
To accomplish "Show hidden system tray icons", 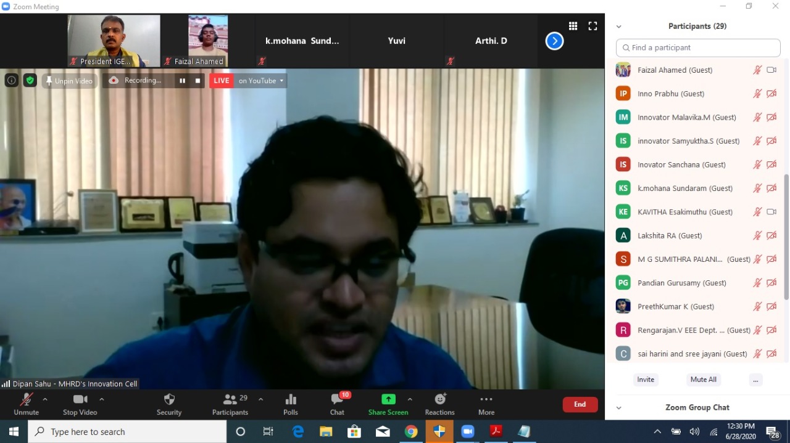I will pyautogui.click(x=657, y=432).
